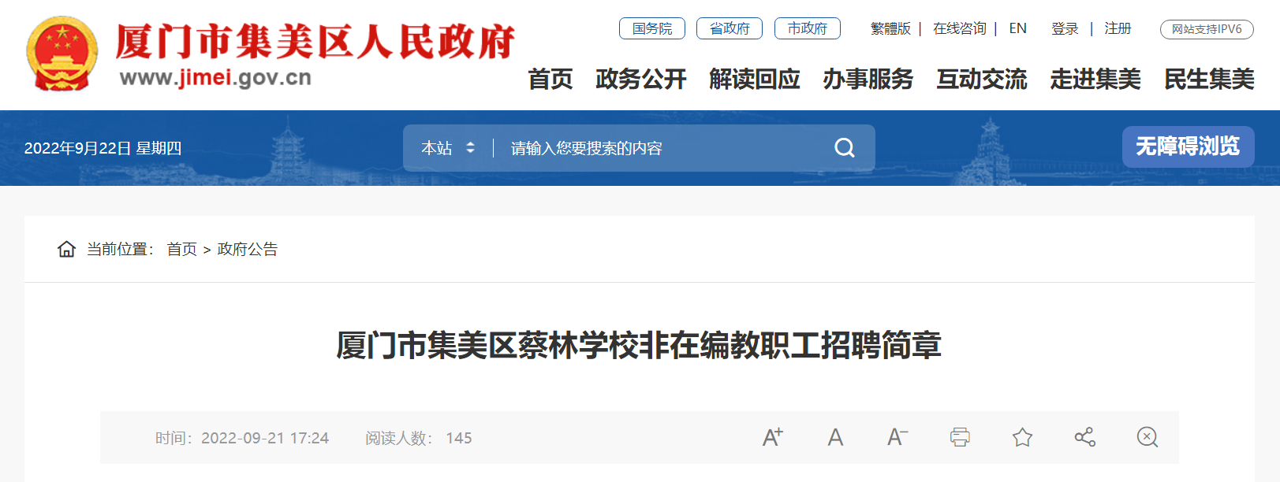Reset font size with plain A icon
The width and height of the screenshot is (1280, 482).
pyautogui.click(x=835, y=437)
